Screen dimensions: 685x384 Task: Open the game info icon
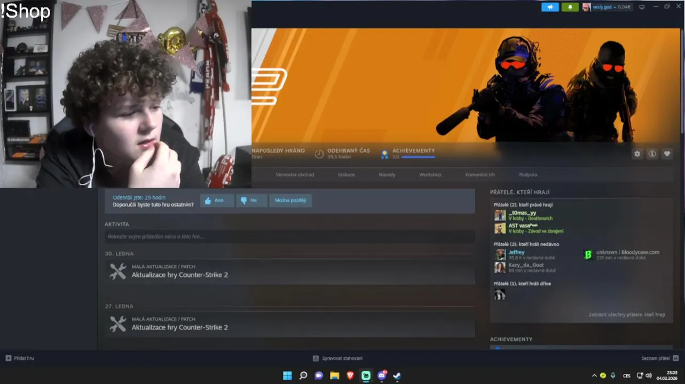[652, 154]
